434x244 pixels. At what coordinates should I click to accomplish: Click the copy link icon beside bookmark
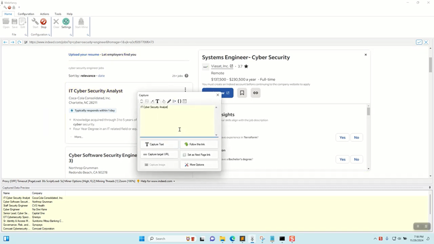[256, 93]
